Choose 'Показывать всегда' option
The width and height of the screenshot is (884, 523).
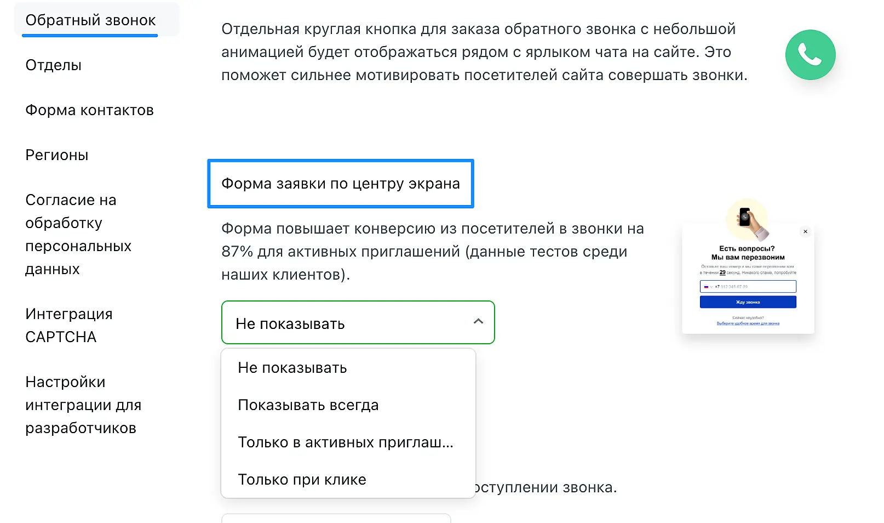[x=308, y=405]
